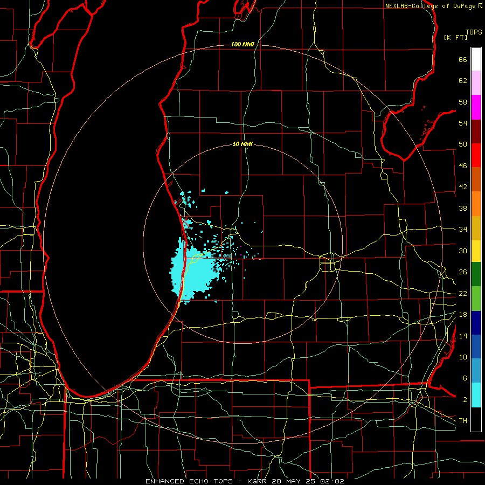This screenshot has height=485, width=485.
Task: Click the legend label "18"
Action: point(463,315)
